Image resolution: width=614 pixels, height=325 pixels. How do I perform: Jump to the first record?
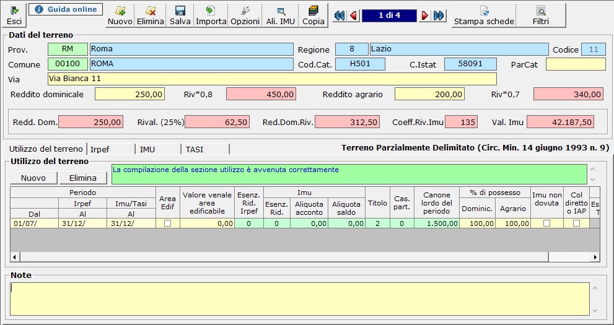(x=338, y=15)
